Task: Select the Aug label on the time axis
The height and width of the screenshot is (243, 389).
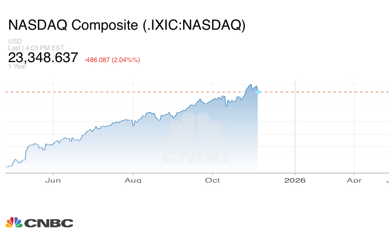Action: (133, 180)
